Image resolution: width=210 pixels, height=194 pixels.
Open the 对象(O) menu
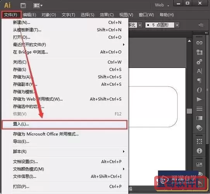(48, 15)
